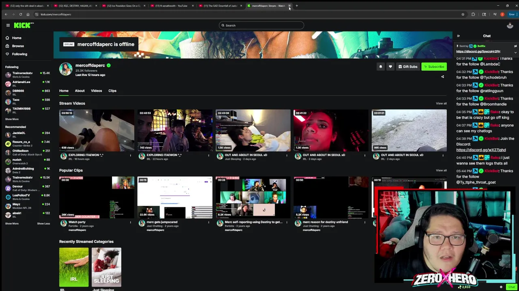Click the blue Error profile chip
Screen dimensions: 519x291
[512, 15]
